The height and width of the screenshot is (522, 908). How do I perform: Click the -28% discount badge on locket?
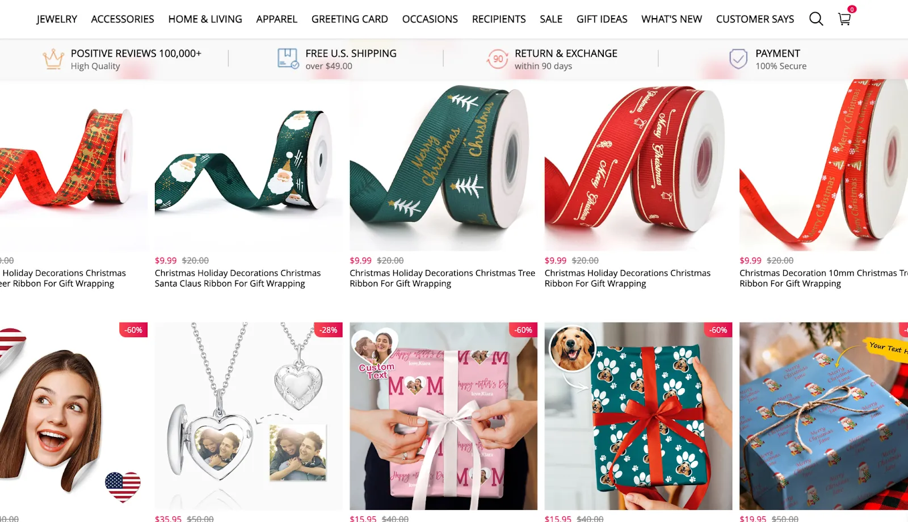328,330
